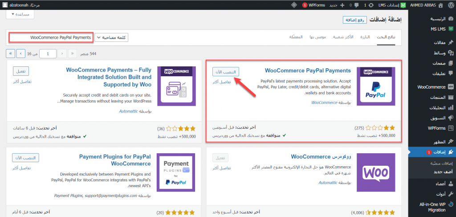Click the current page number field

(48, 54)
